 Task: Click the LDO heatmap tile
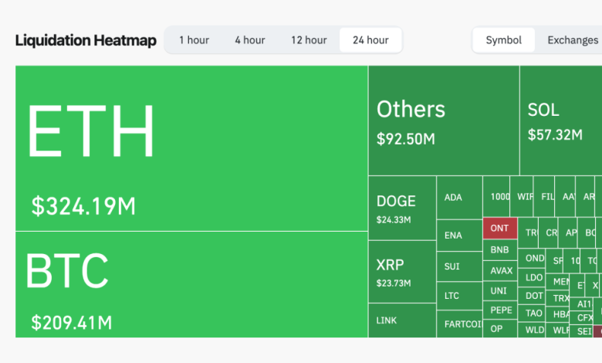click(531, 278)
